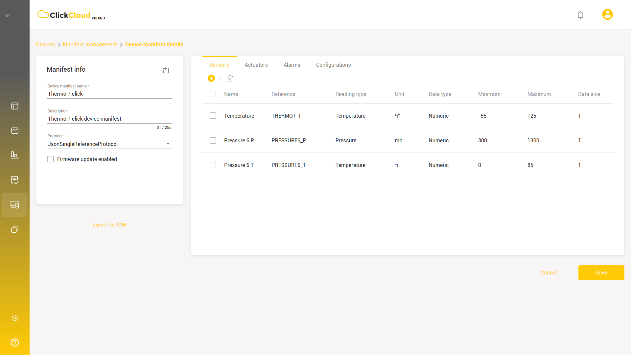Viewport: 631px width, 355px height.
Task: Go to Devices breadcrumb
Action: tap(45, 44)
